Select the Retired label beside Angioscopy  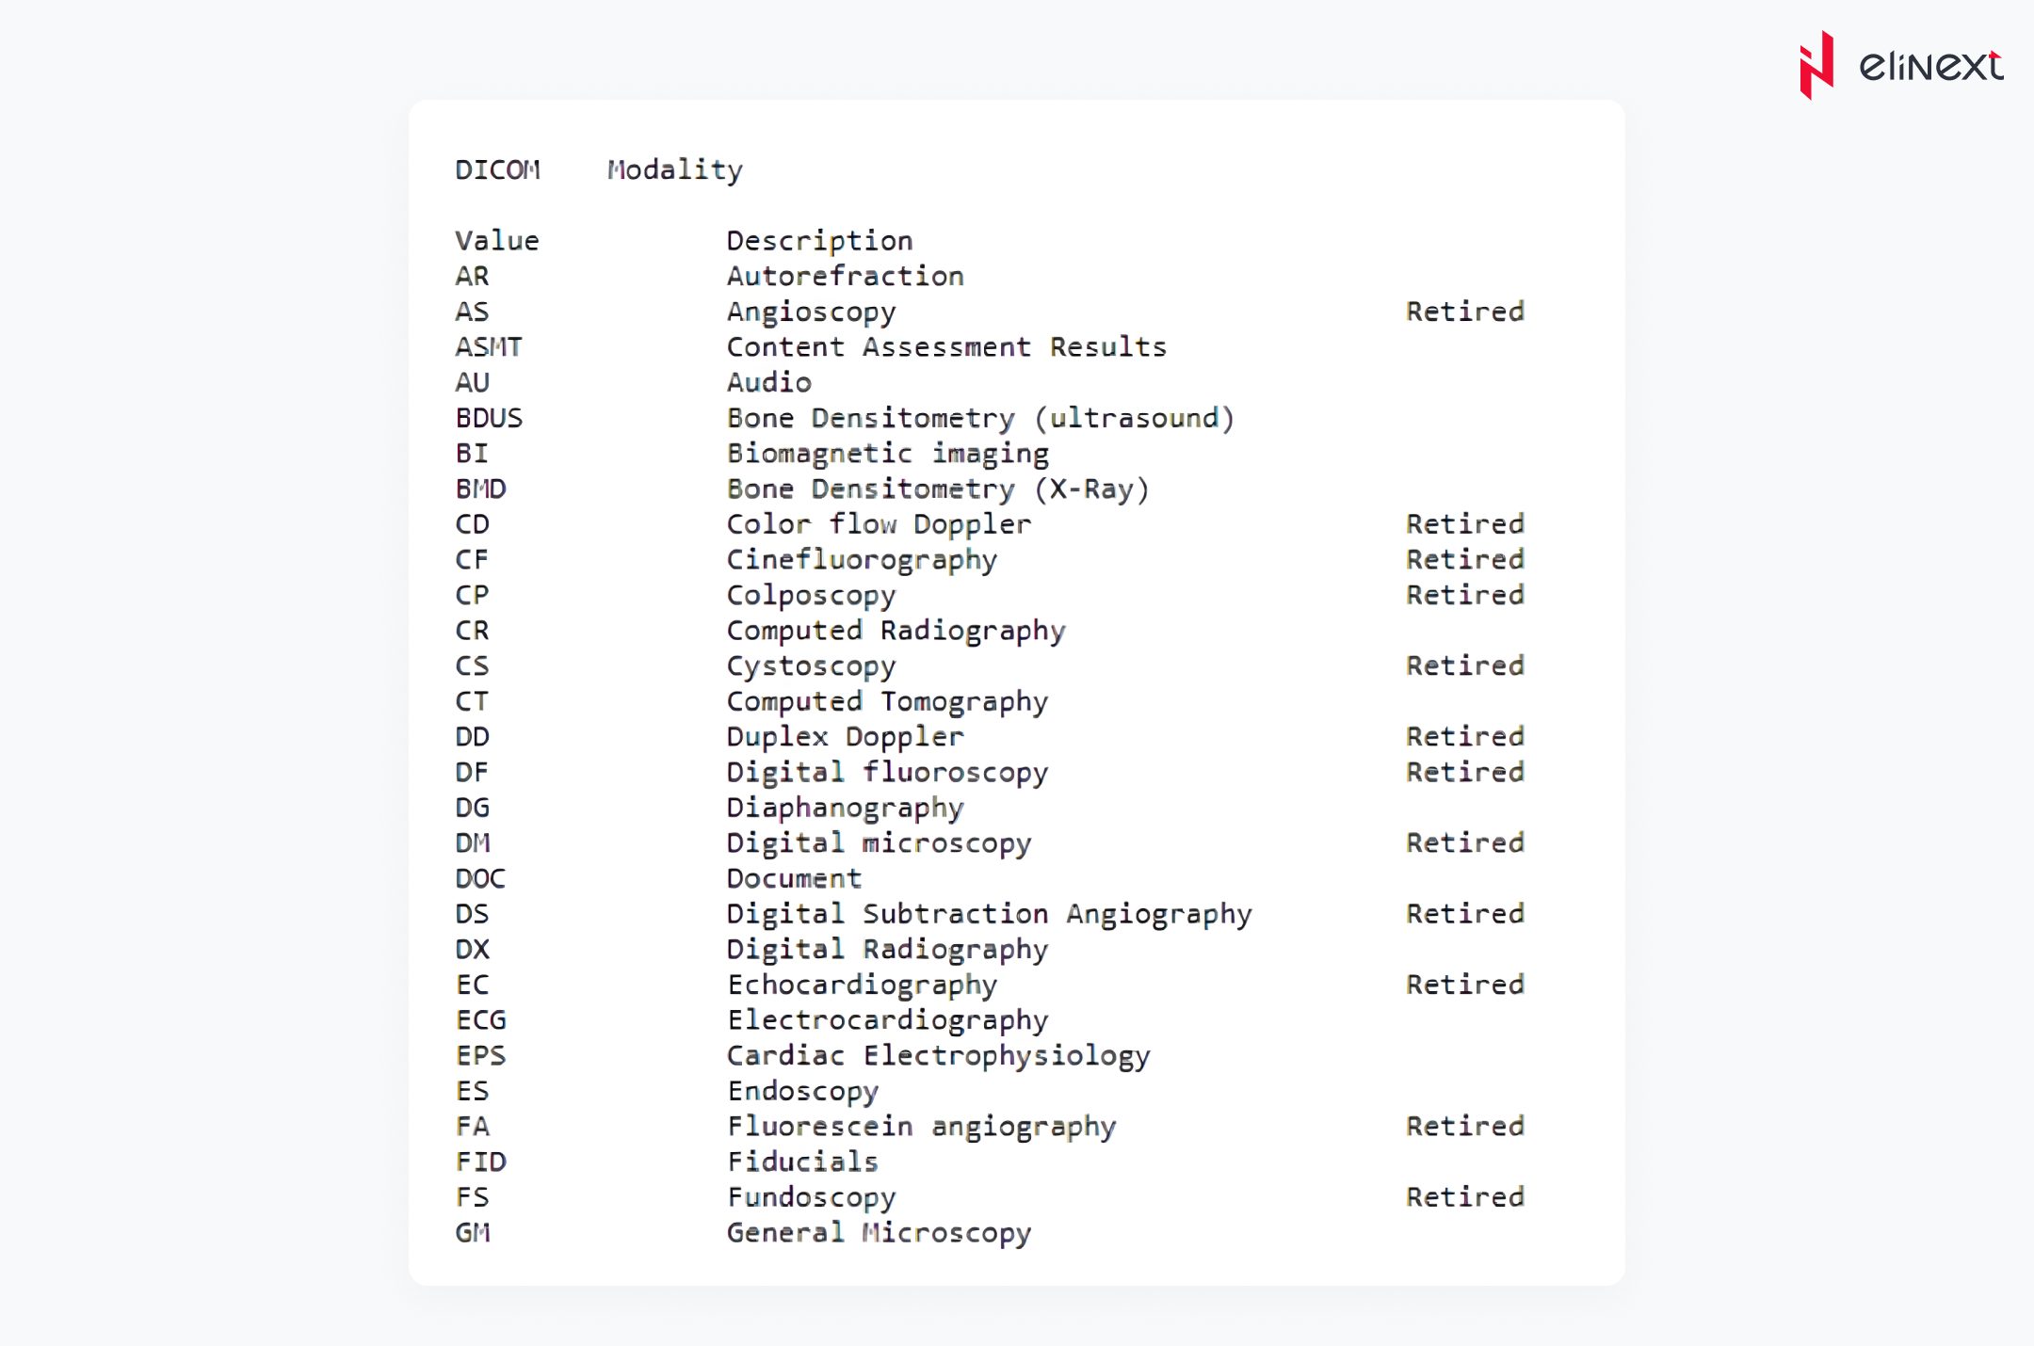(1464, 312)
